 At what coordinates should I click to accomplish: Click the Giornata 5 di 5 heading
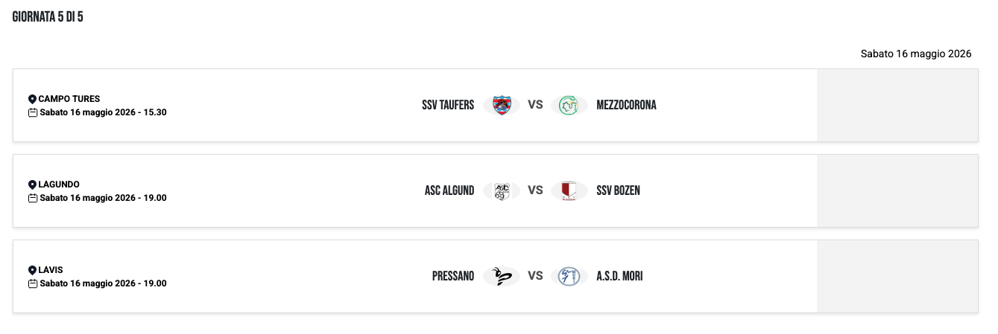[x=48, y=16]
